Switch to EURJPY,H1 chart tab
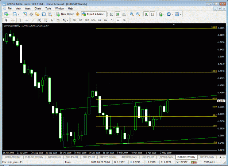228x166 pixels. click(72, 157)
